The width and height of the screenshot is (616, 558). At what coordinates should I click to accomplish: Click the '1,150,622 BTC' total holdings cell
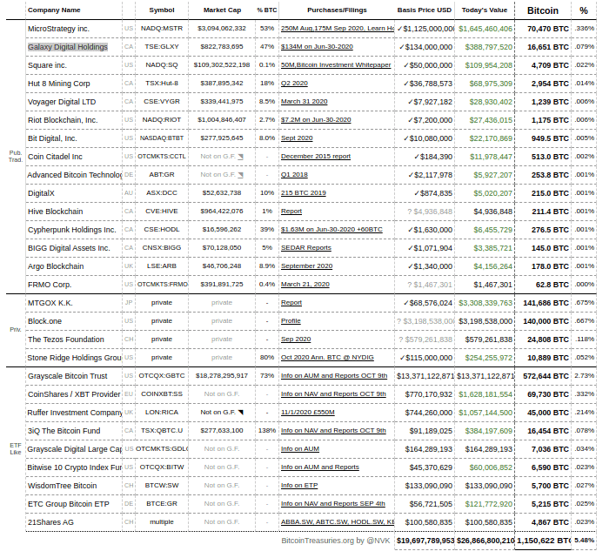(544, 541)
